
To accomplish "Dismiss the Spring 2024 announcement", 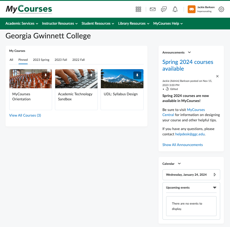I will tap(217, 76).
